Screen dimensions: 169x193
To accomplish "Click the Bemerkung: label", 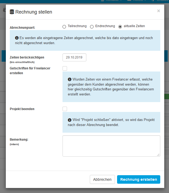I will tap(19, 140).
